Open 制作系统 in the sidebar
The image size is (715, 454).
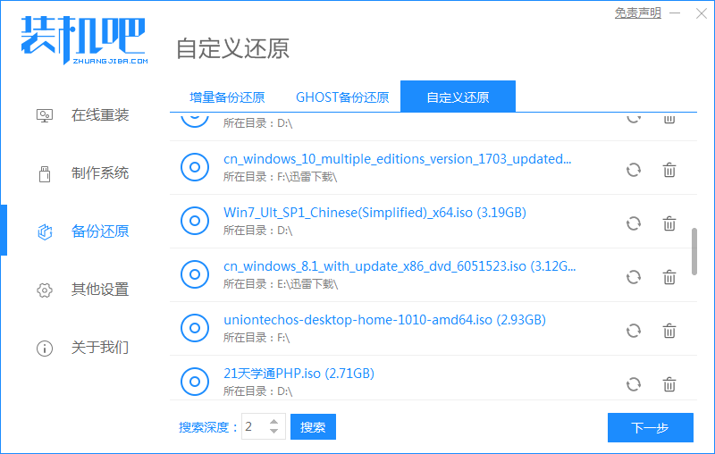pyautogui.click(x=100, y=173)
